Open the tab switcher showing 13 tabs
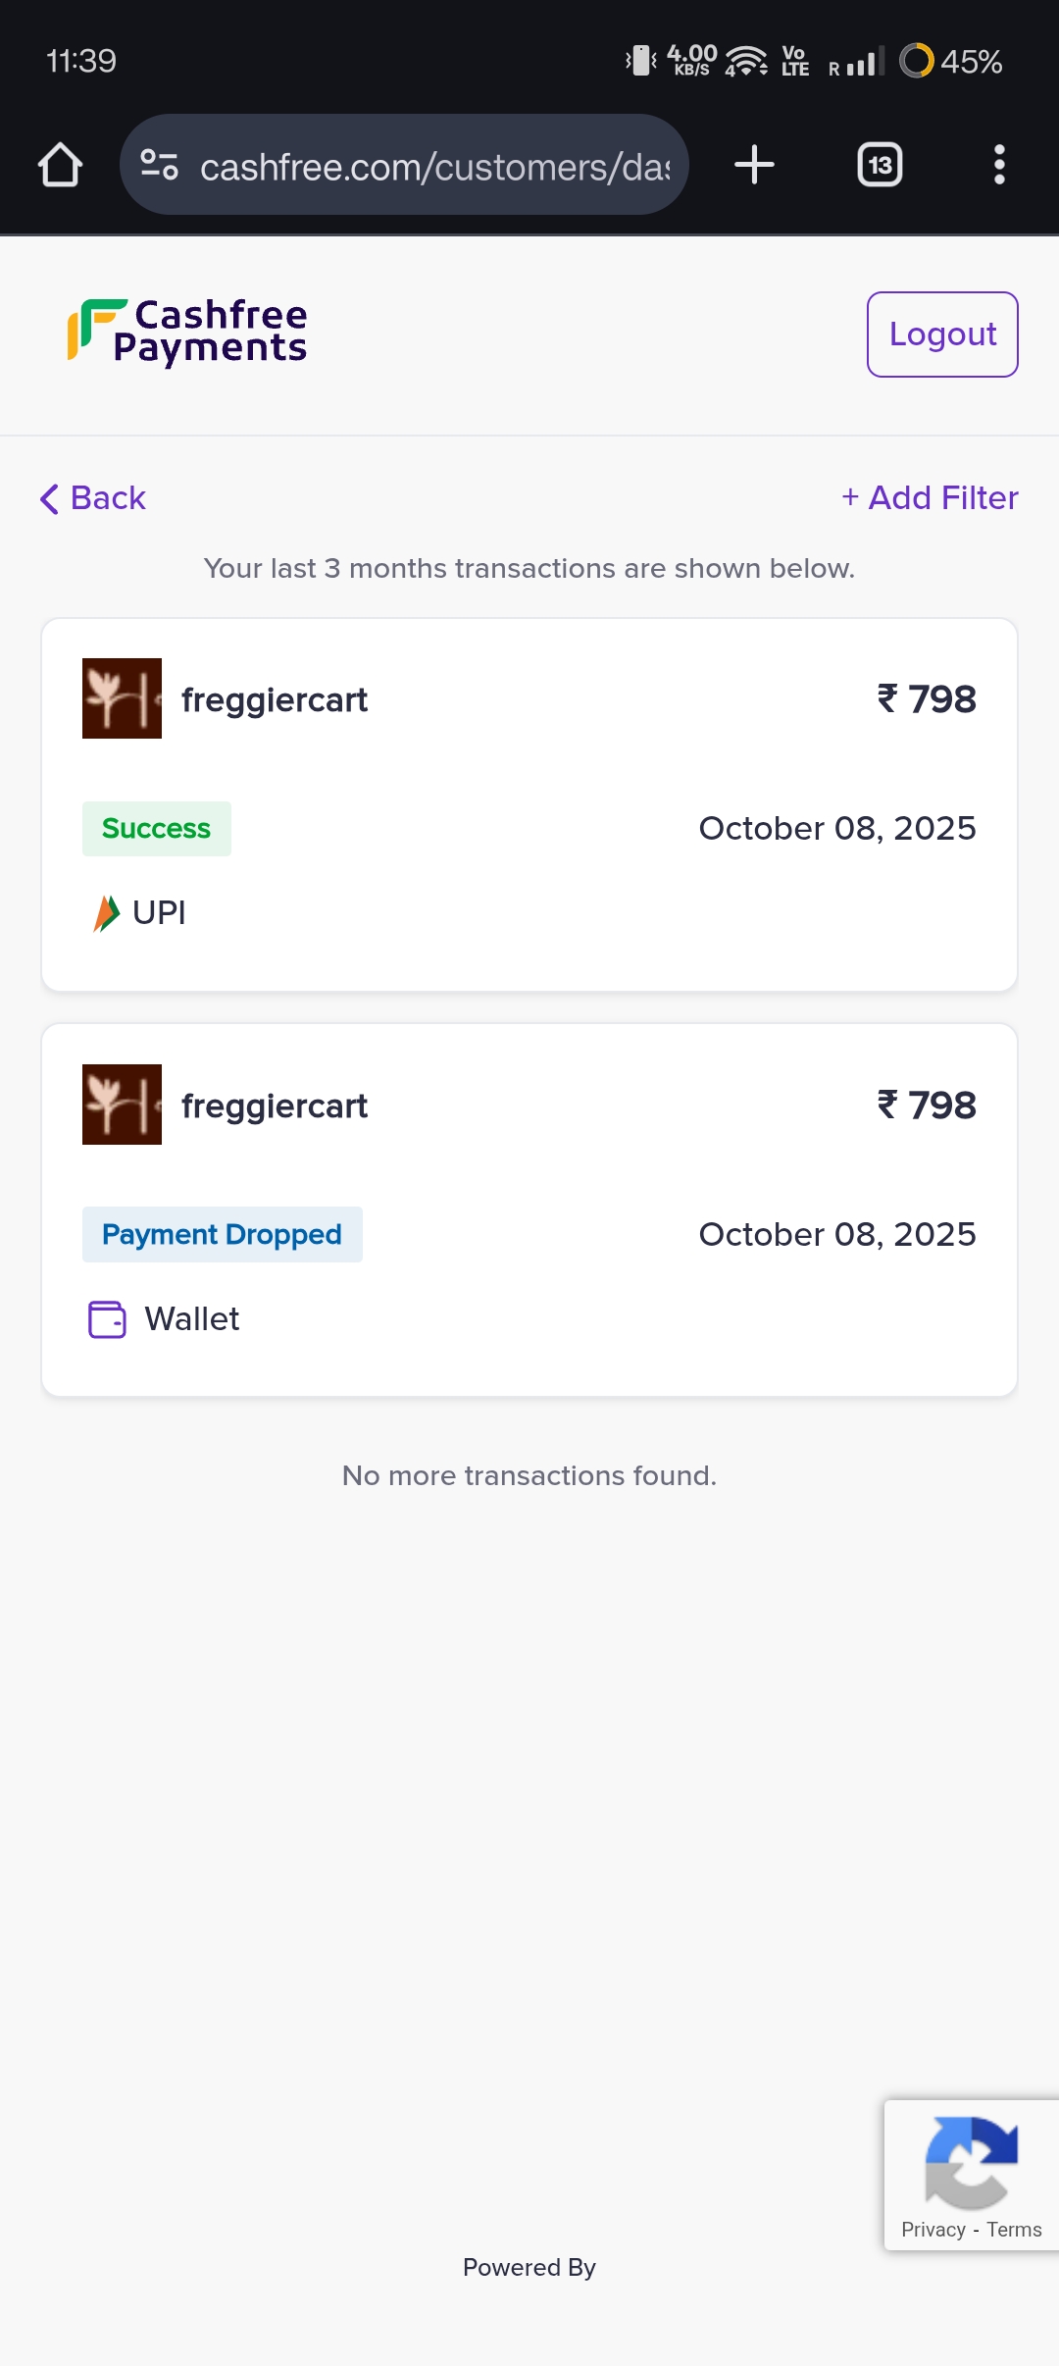 click(880, 165)
